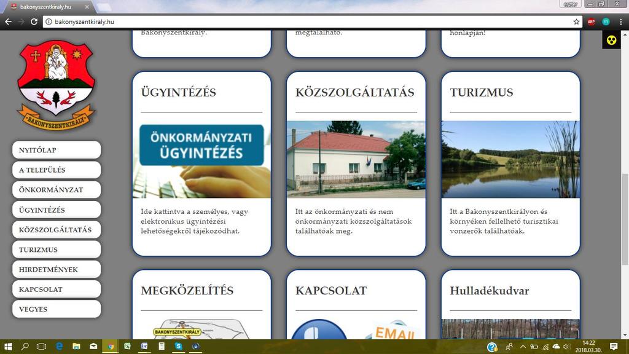Open the volume speaker tray icon
The height and width of the screenshot is (354, 629).
pos(566,347)
